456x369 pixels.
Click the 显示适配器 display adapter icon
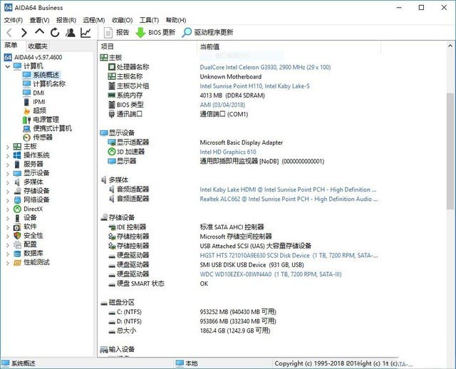(112, 142)
